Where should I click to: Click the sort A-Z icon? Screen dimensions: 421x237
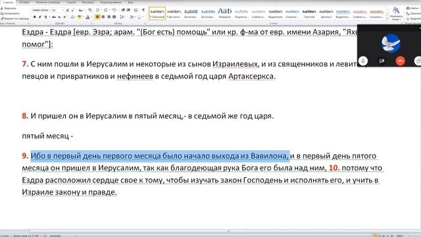[136, 10]
